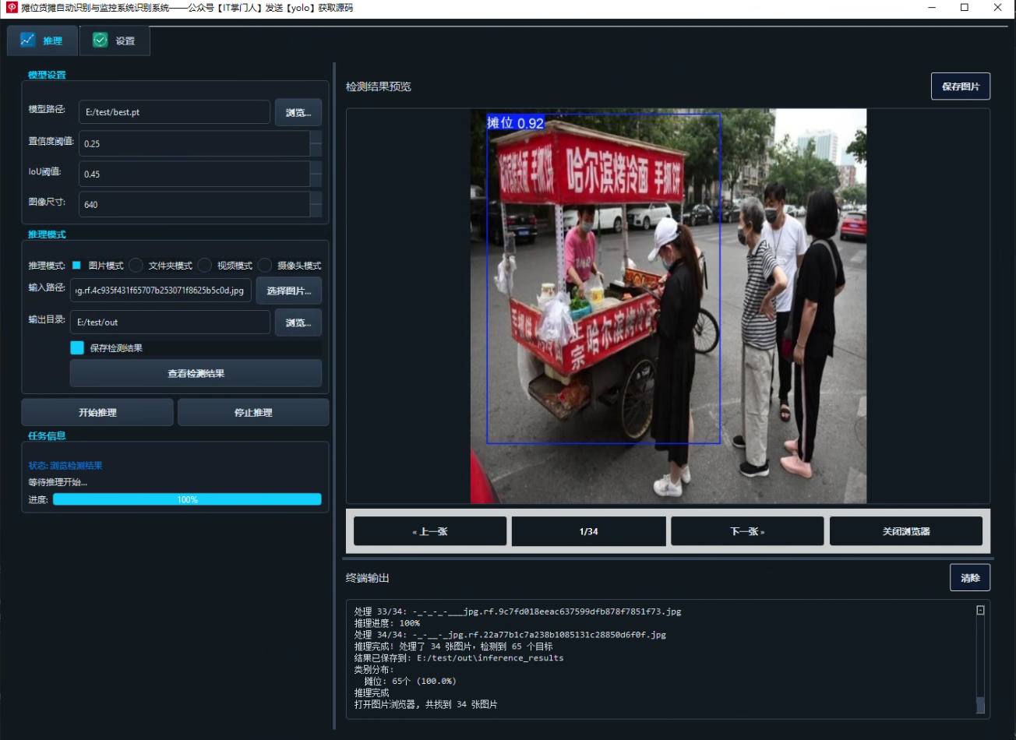Go to previous image with 上一张
1016x740 pixels.
click(x=430, y=531)
